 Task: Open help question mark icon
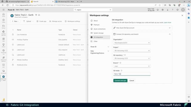click(x=172, y=10)
